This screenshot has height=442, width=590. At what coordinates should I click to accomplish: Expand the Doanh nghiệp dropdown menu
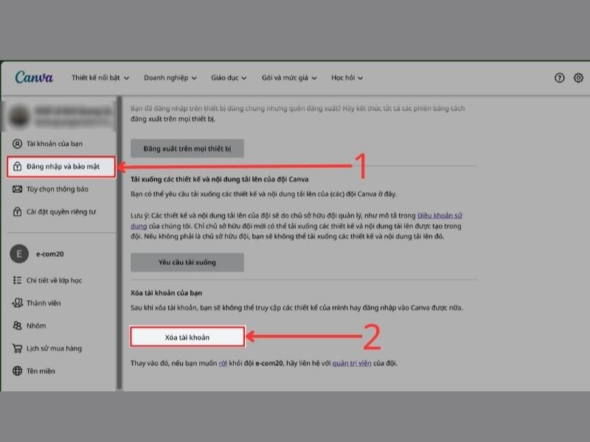(170, 78)
